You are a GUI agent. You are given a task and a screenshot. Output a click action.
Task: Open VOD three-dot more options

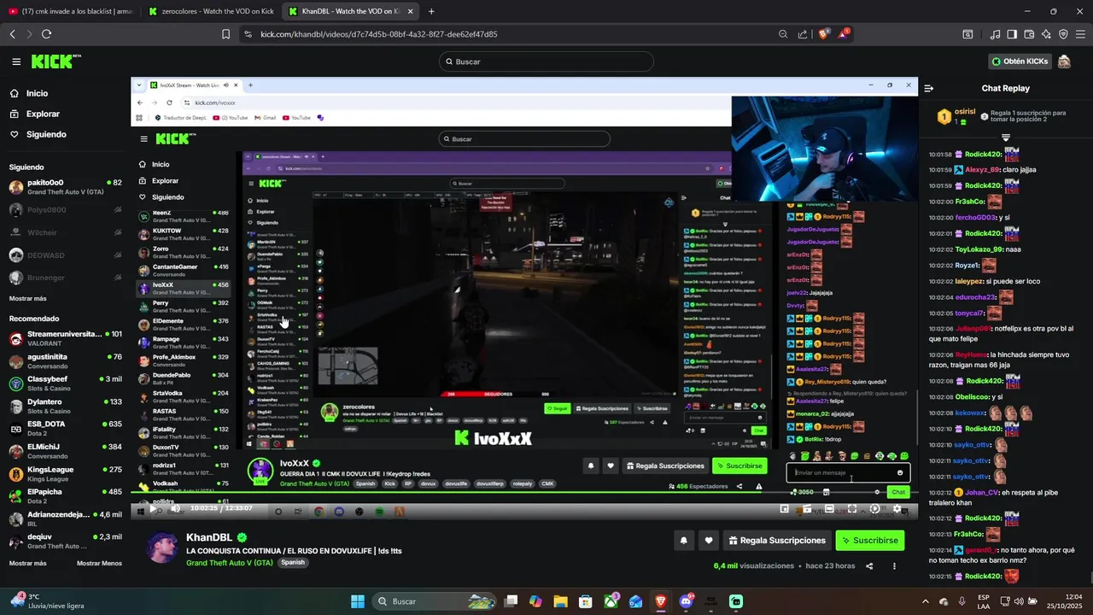pyautogui.click(x=894, y=565)
